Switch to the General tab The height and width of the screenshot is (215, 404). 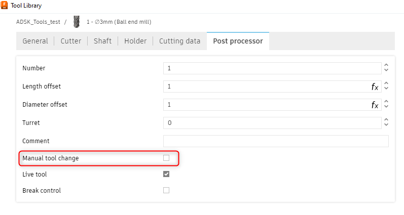click(35, 41)
